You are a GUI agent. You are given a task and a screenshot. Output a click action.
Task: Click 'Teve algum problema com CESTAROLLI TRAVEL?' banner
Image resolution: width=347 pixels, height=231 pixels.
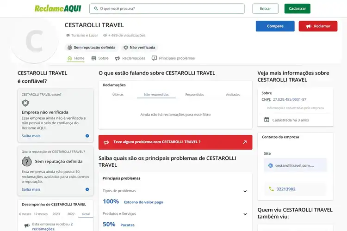(175, 142)
